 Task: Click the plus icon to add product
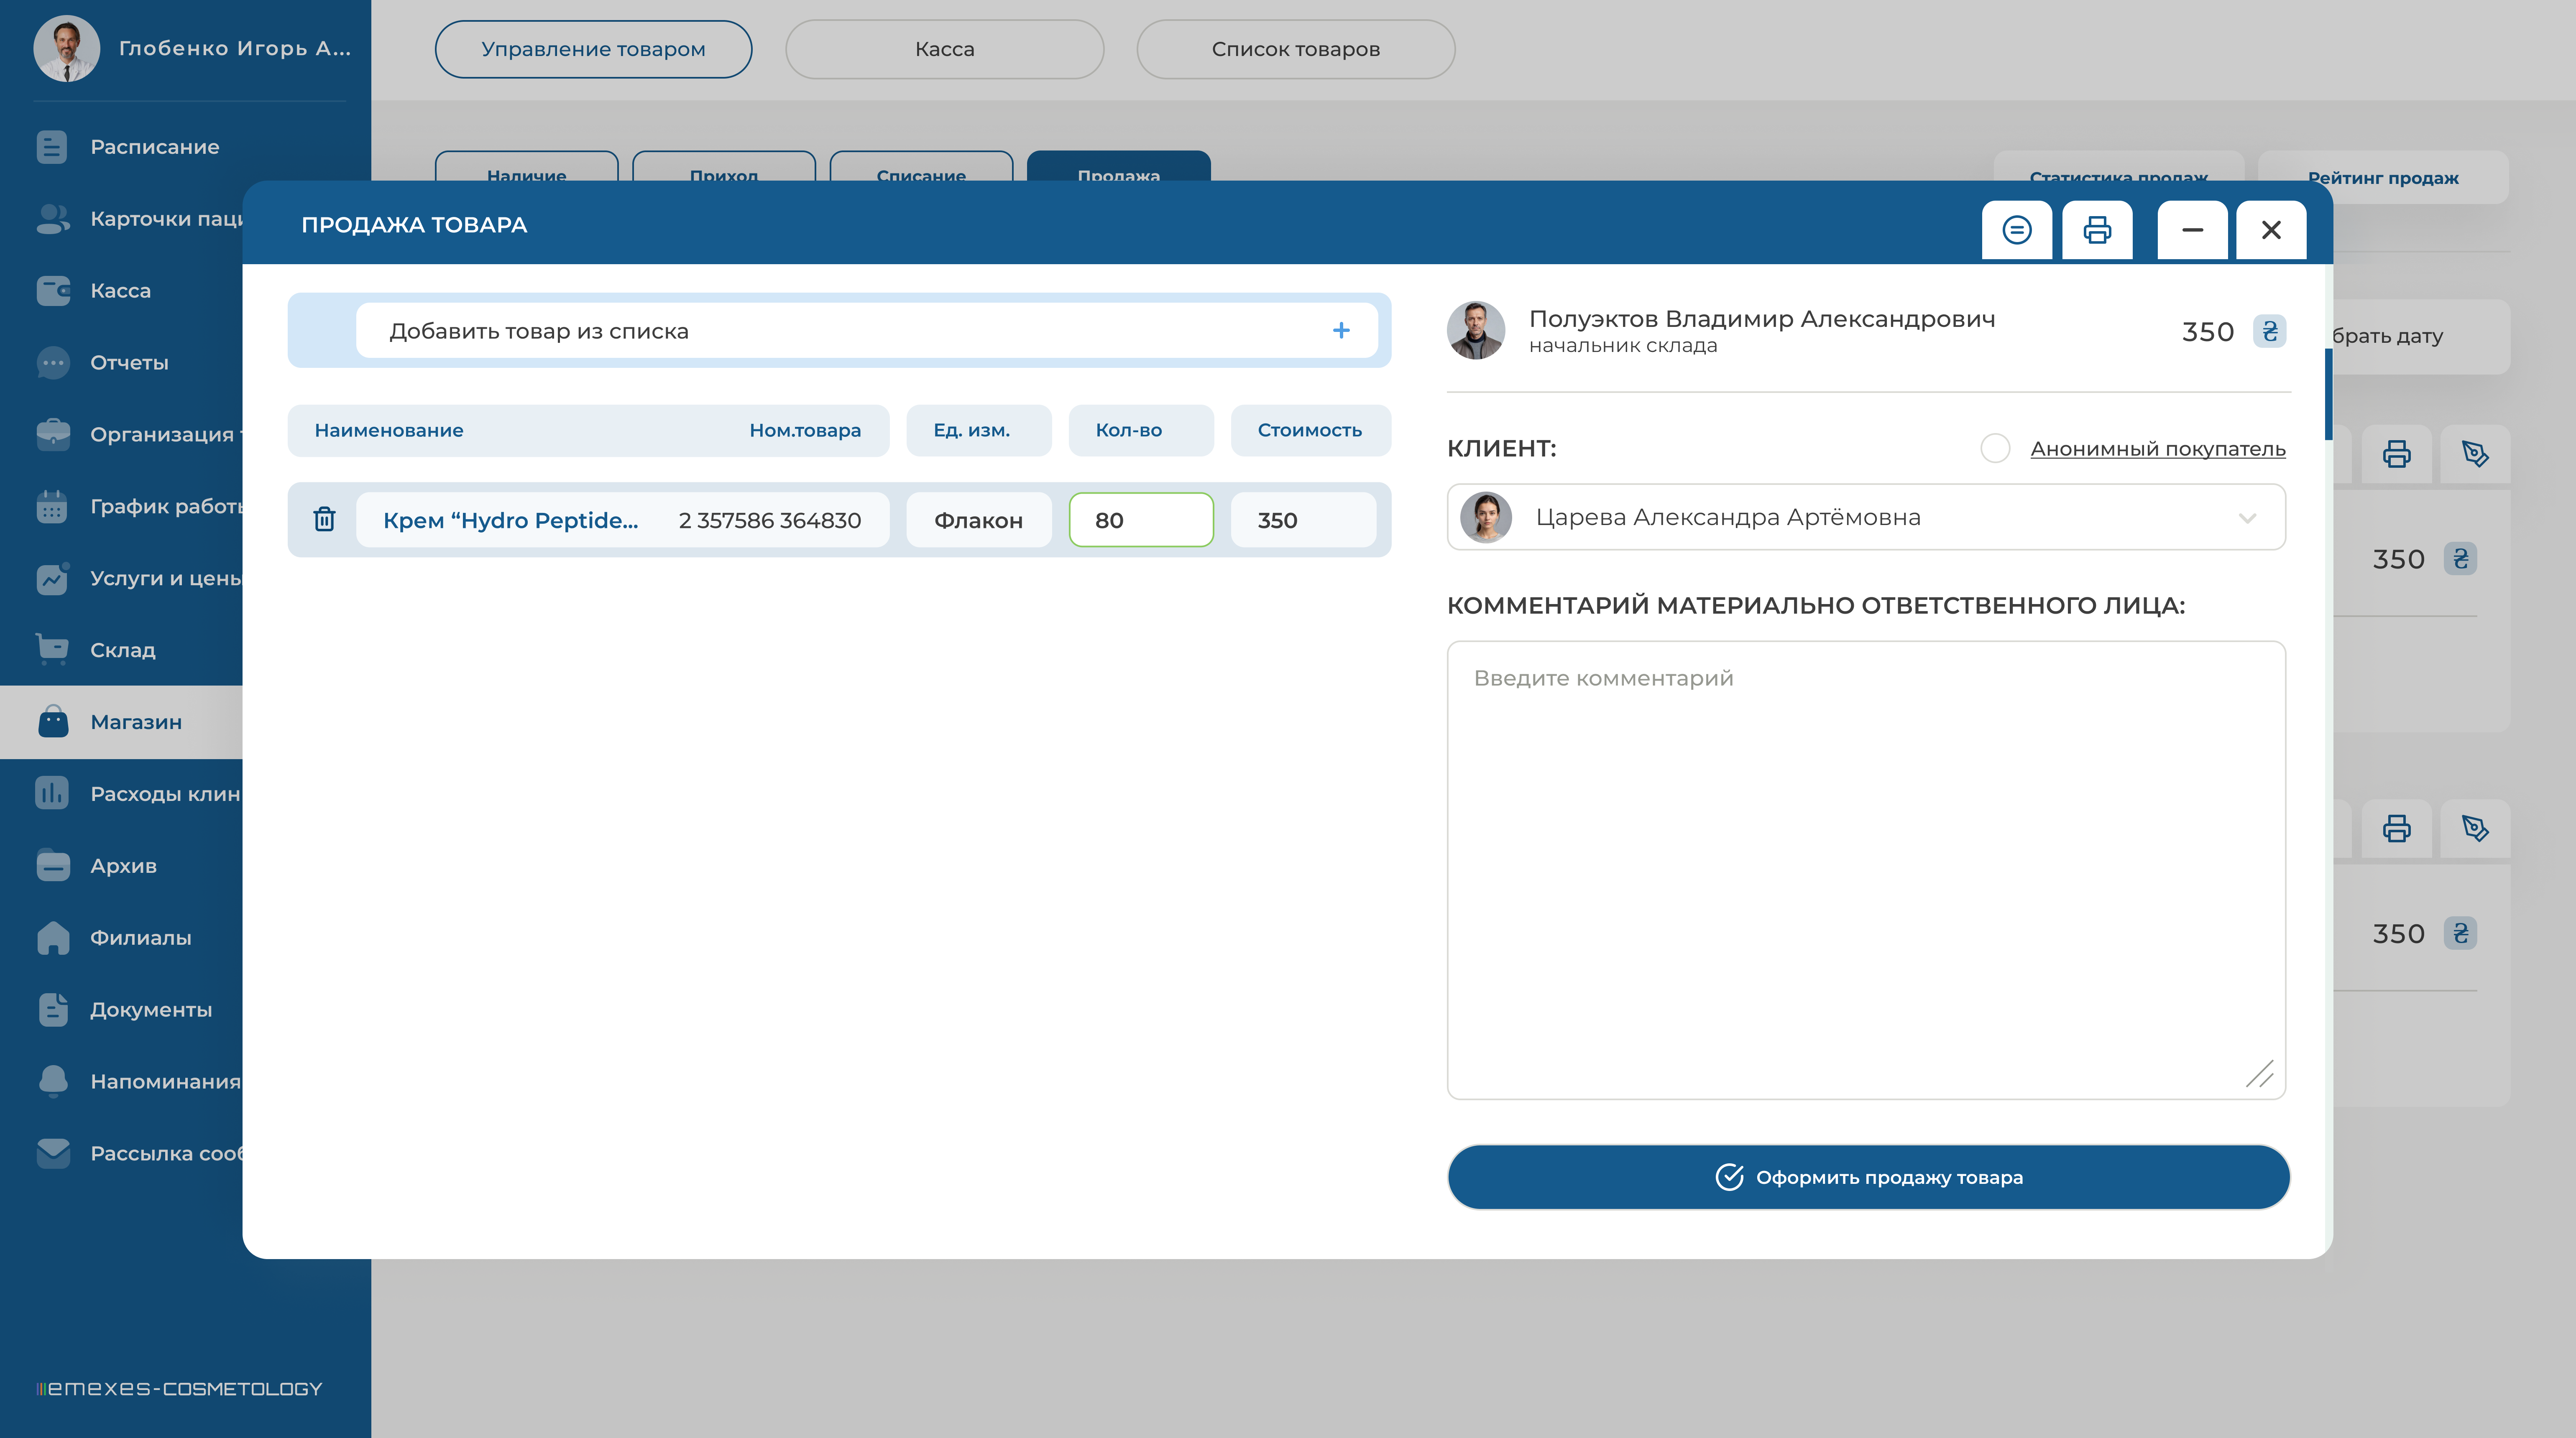pos(1341,331)
